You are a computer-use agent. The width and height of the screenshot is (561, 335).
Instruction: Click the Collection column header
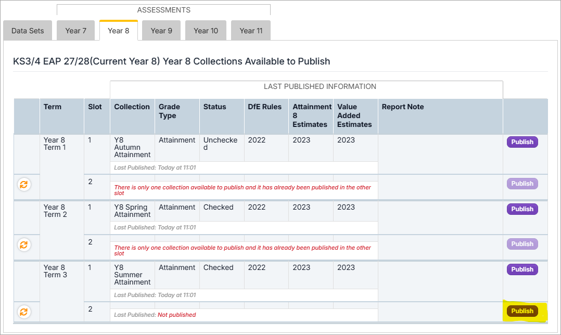click(x=132, y=107)
